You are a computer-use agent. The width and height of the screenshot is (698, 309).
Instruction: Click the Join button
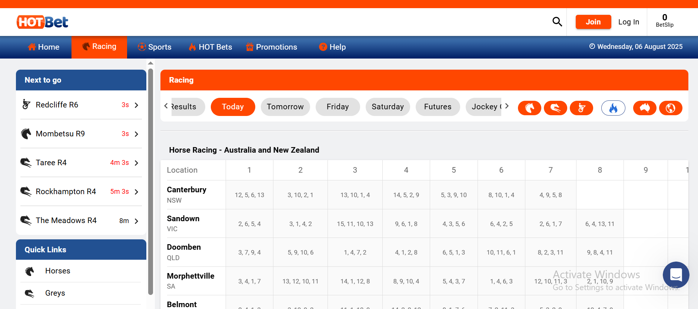(593, 22)
